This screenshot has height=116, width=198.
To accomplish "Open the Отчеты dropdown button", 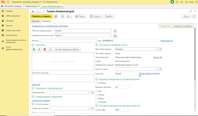I will coord(95,16).
